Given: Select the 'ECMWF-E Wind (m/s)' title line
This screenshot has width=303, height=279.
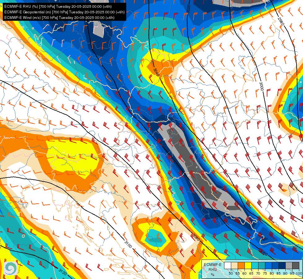Looking at the screenshot, I should pyautogui.click(x=59, y=18).
